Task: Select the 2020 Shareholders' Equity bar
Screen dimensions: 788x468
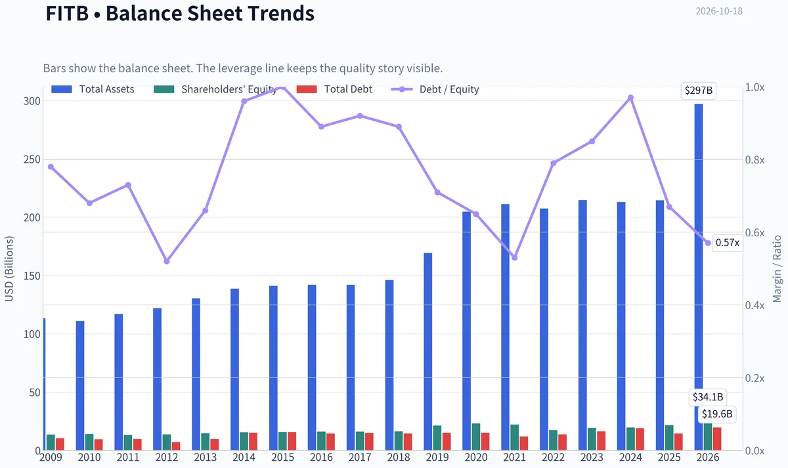Action: click(x=475, y=436)
